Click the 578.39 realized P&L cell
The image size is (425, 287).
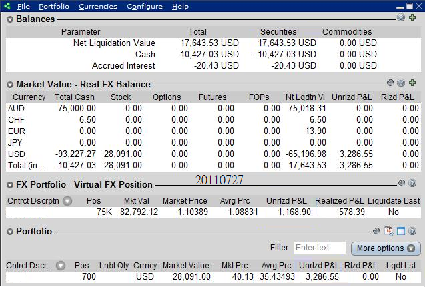pos(352,212)
